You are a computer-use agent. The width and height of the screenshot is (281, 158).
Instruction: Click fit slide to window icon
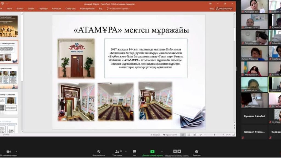(234, 135)
